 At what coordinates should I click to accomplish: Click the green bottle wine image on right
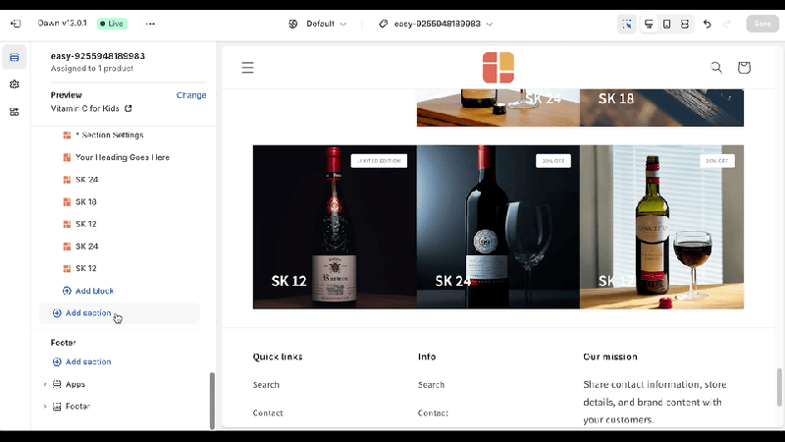pyautogui.click(x=661, y=227)
